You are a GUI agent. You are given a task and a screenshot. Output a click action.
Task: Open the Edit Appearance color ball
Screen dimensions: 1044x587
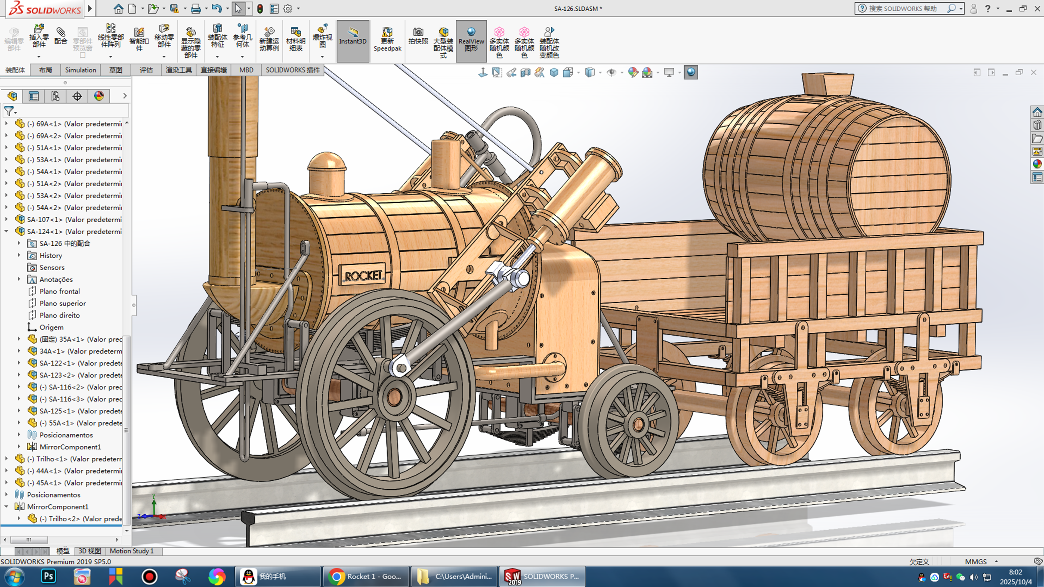tap(633, 73)
